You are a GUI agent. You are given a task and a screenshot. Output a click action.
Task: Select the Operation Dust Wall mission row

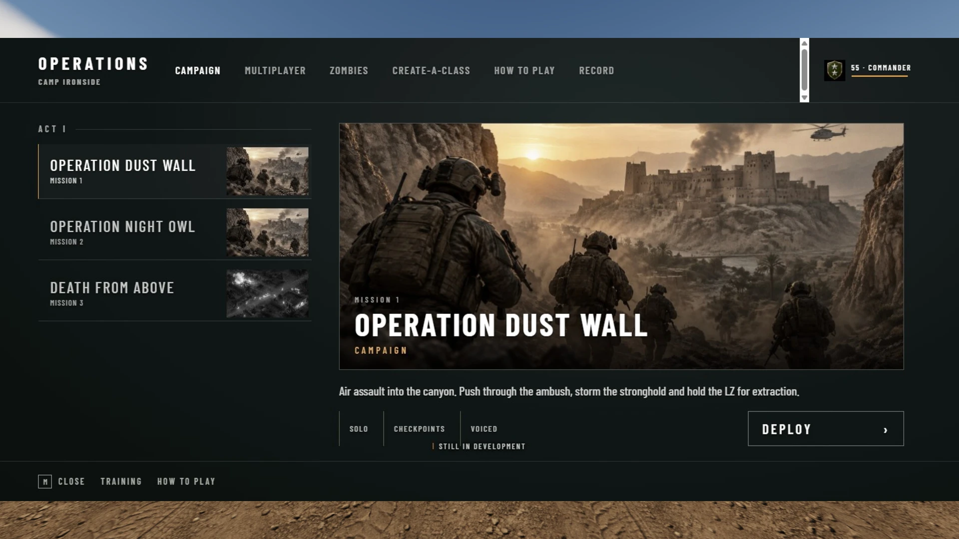click(175, 171)
